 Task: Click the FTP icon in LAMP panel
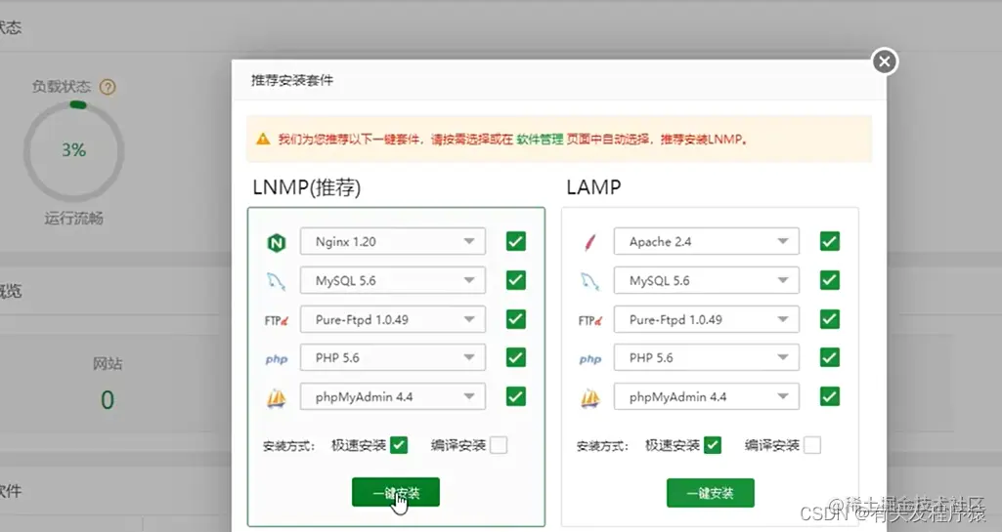[589, 320]
